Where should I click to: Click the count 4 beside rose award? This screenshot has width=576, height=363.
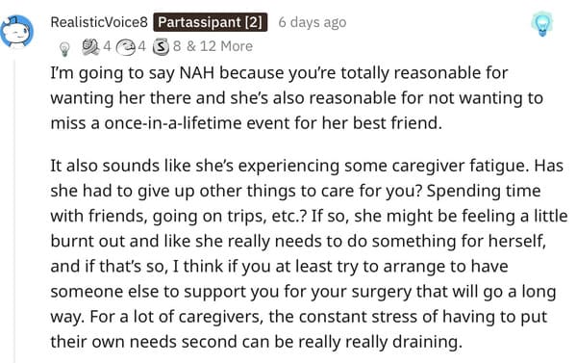107,46
